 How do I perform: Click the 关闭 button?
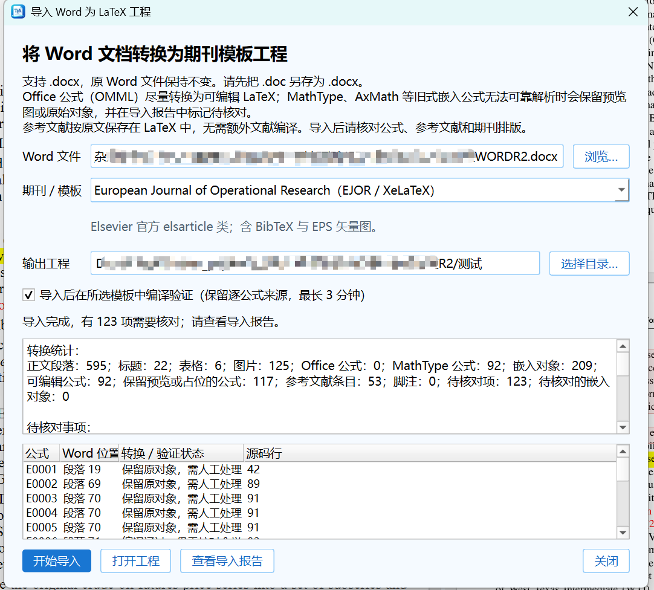606,561
